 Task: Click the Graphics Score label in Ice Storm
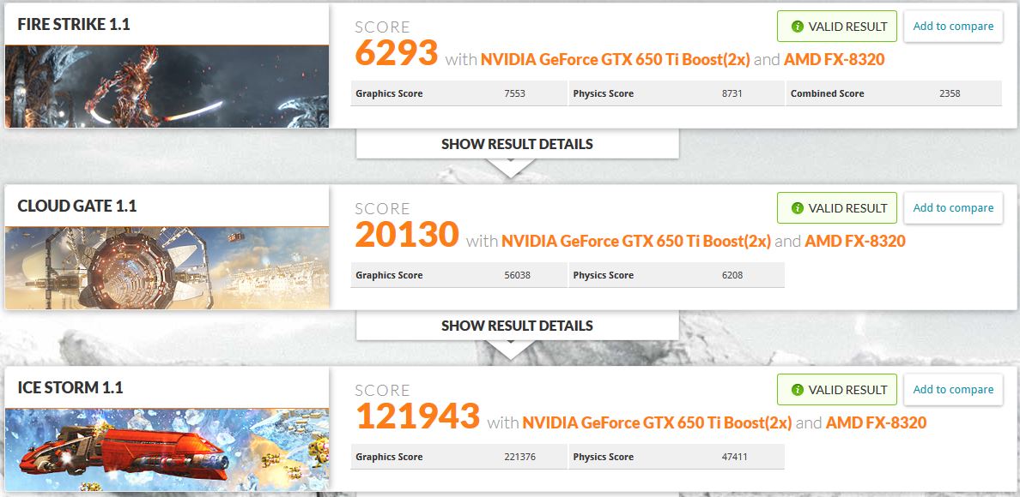389,457
